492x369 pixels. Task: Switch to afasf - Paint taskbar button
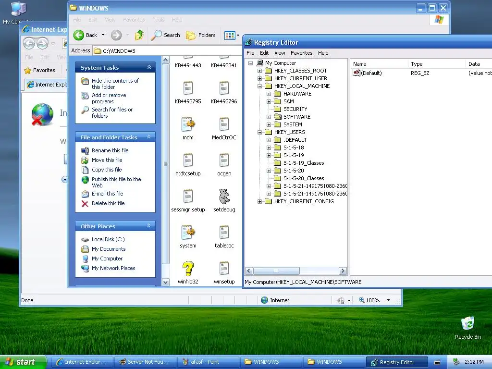coord(208,362)
